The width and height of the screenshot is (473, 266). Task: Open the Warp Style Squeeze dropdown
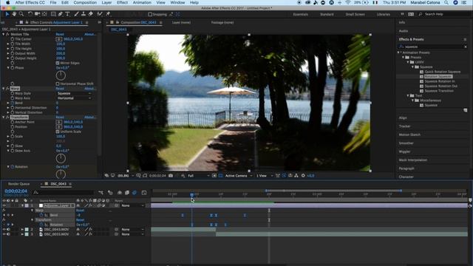pos(74,94)
